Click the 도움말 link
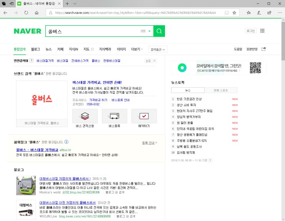 [x=238, y=49]
